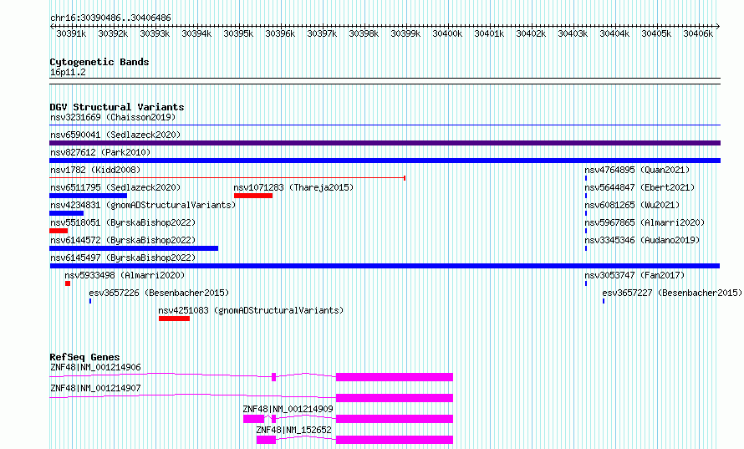This screenshot has width=744, height=449.
Task: Select the small red nsv5933498 marker
Action: (68, 283)
